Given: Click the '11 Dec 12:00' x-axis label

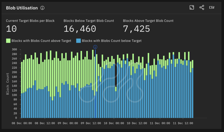Looking at the screenshot, I should 183,123.
